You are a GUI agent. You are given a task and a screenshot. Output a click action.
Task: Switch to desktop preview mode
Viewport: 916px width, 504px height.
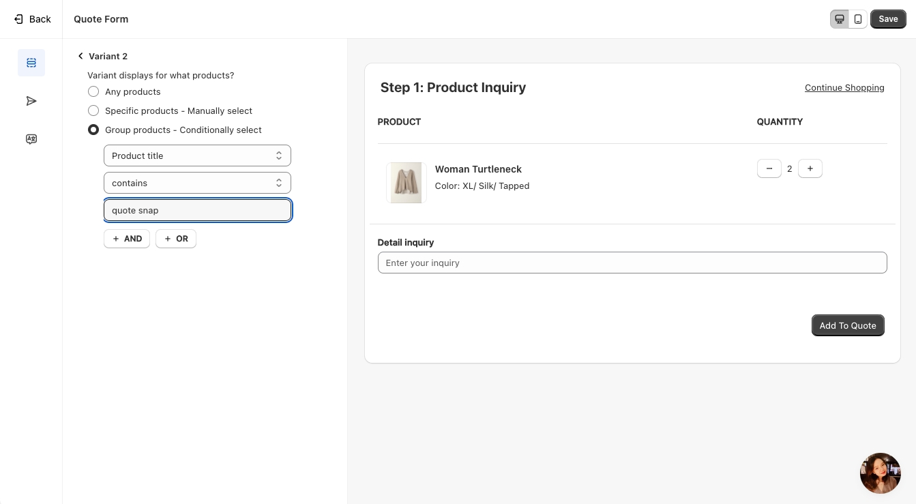[840, 19]
